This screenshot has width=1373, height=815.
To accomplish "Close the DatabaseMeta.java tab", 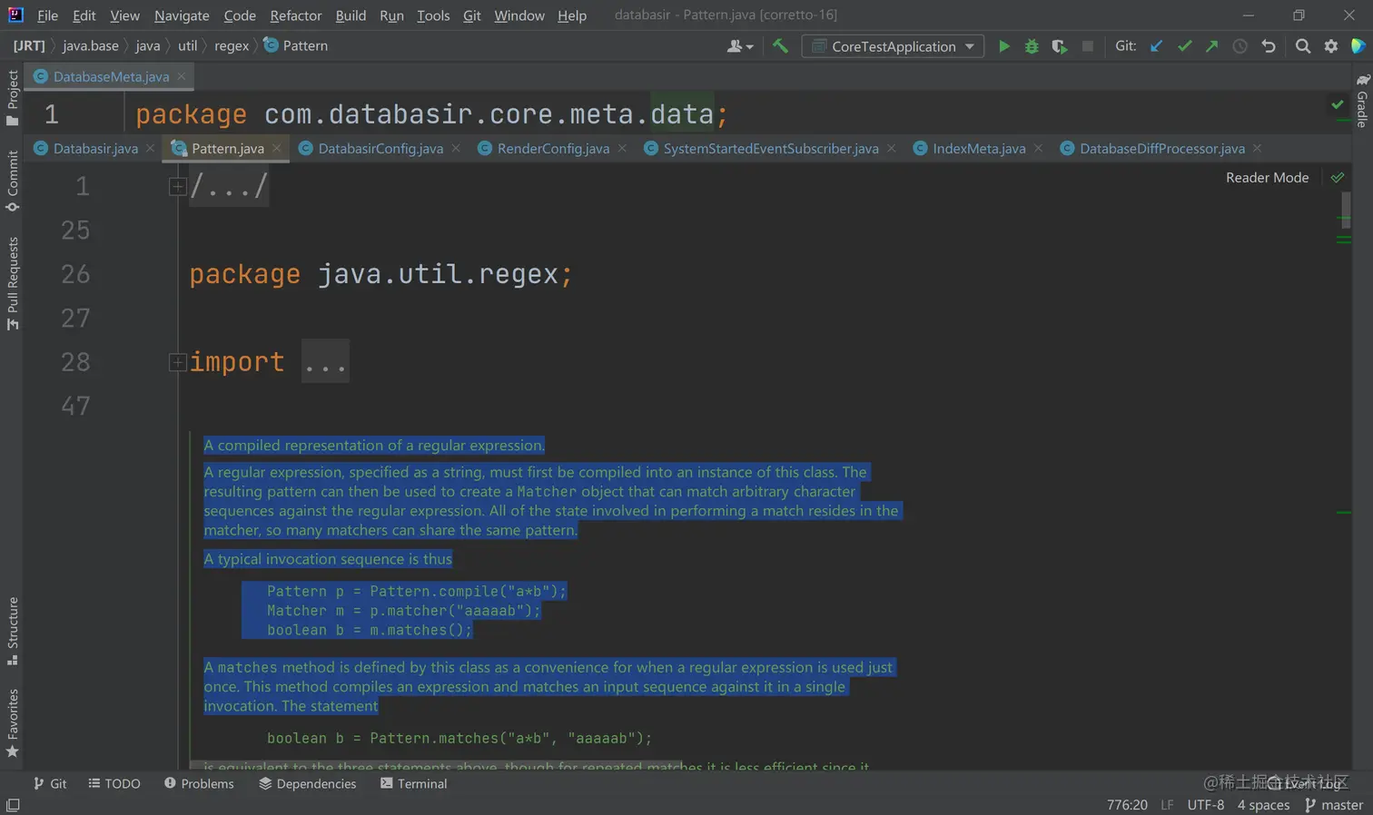I will tap(182, 76).
